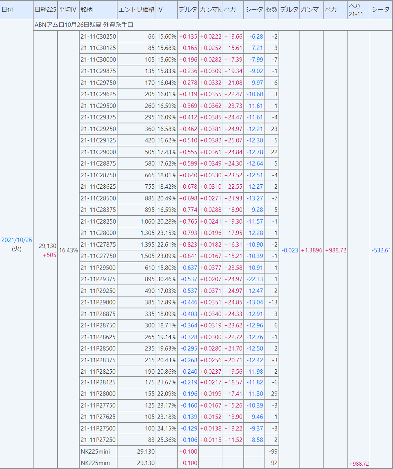The height and width of the screenshot is (469, 393).
Task: Click the +25.07 vega of 21-11C29125
Action: tap(233, 141)
